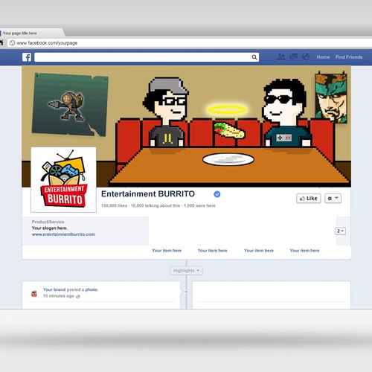372x372 pixels.
Task: Click the 'Your brand' link in post
Action: tap(54, 289)
